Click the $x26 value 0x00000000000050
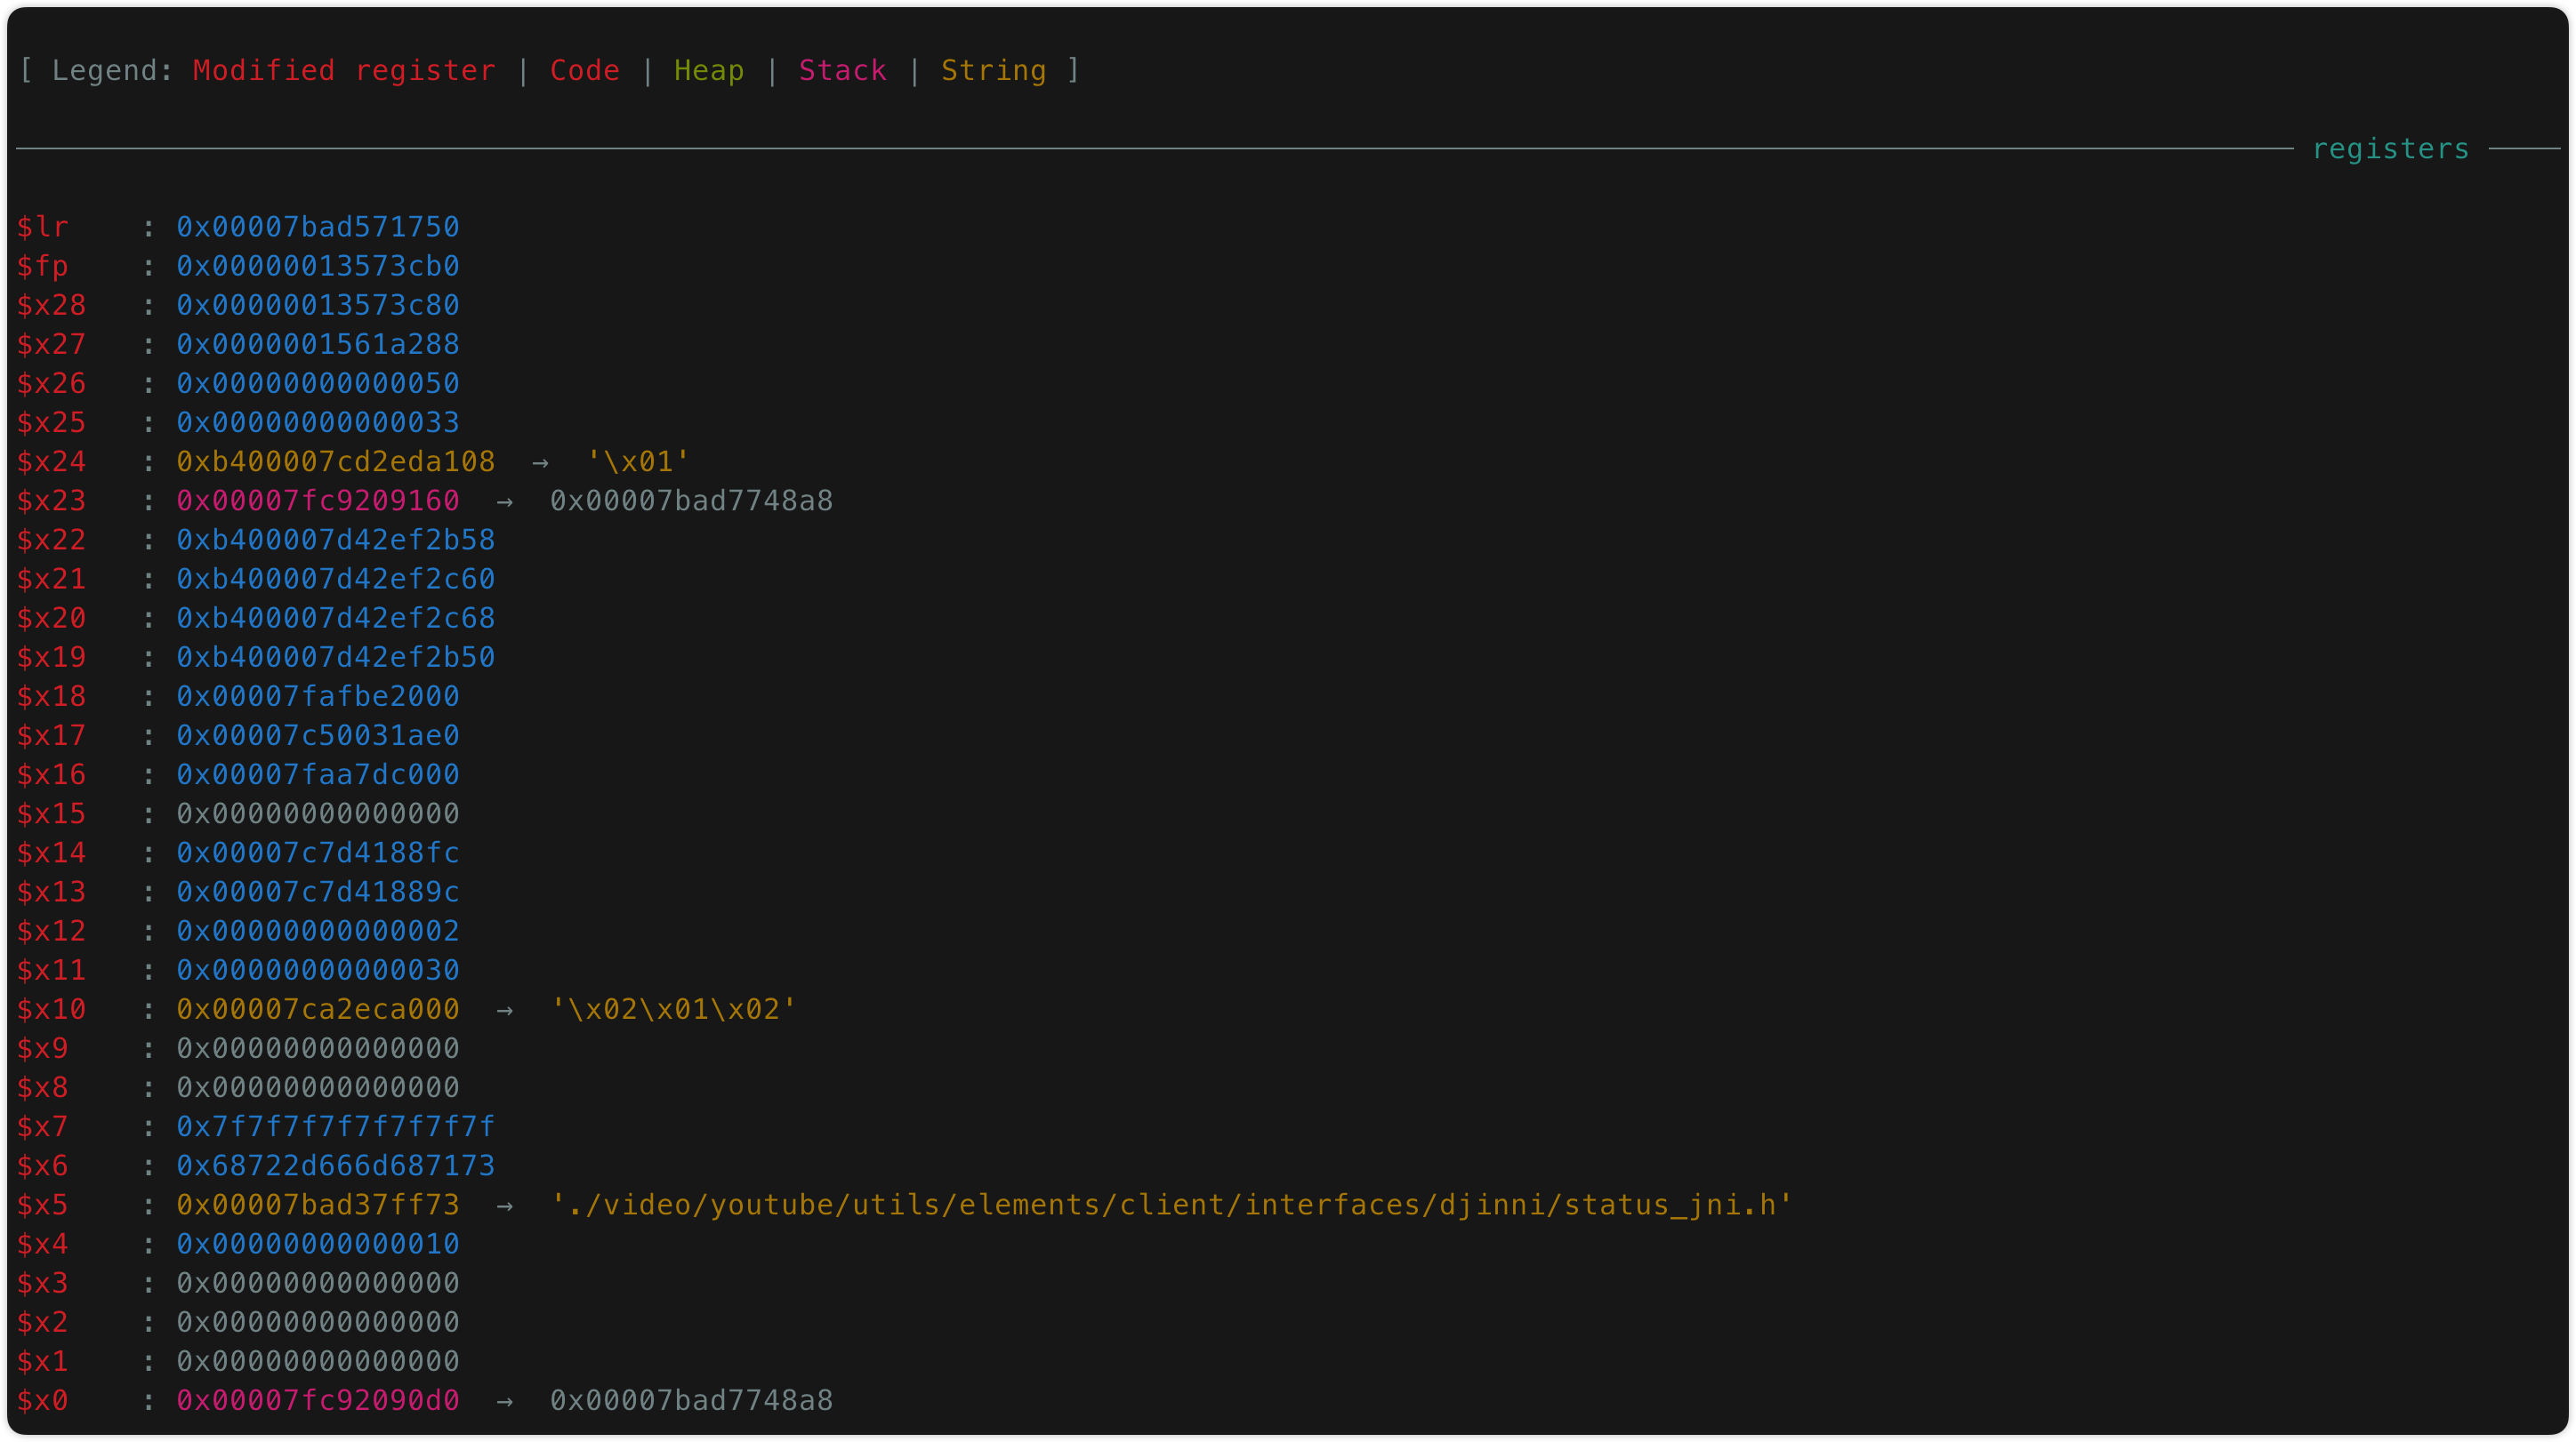Screen dimensions: 2576x1442 pos(318,384)
